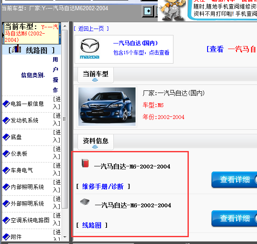
Task: Click the 用户操作 column header
Action: tap(55, 75)
